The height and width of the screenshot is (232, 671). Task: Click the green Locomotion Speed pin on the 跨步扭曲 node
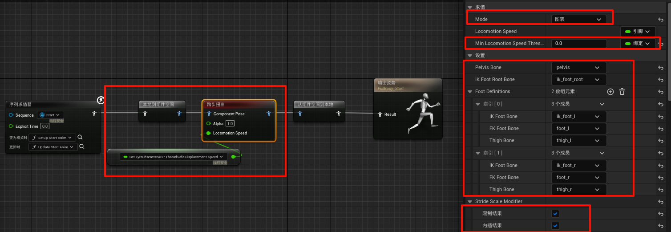[209, 133]
